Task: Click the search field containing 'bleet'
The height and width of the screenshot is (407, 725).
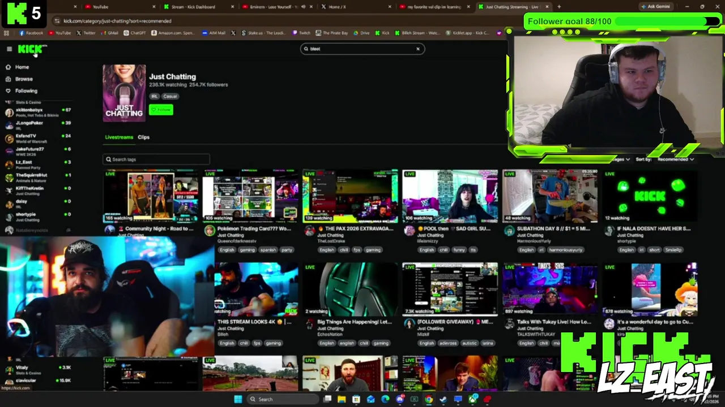Action: point(361,49)
